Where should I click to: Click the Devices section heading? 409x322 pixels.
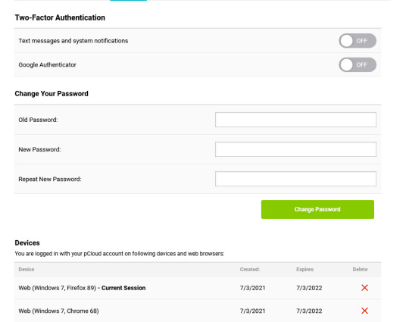(x=27, y=243)
